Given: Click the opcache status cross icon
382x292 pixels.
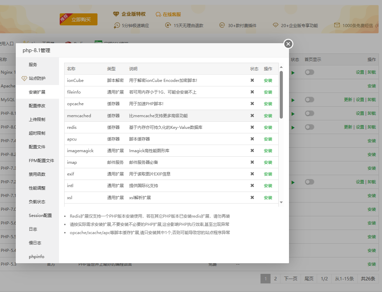Looking at the screenshot, I should [252, 104].
